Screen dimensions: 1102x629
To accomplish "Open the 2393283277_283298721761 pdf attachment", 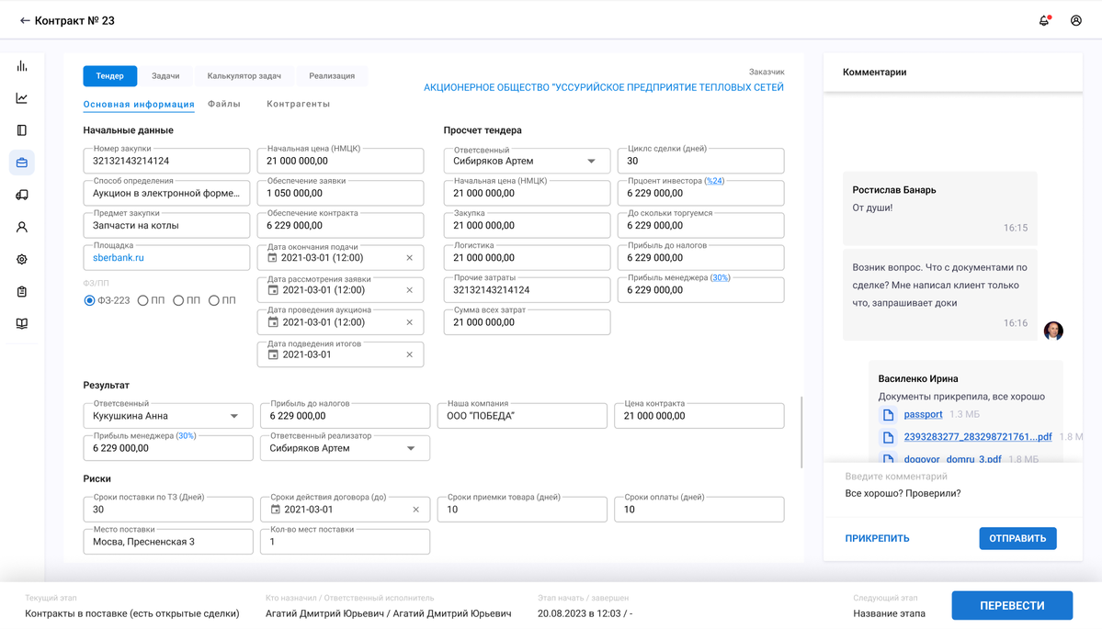I will point(978,437).
